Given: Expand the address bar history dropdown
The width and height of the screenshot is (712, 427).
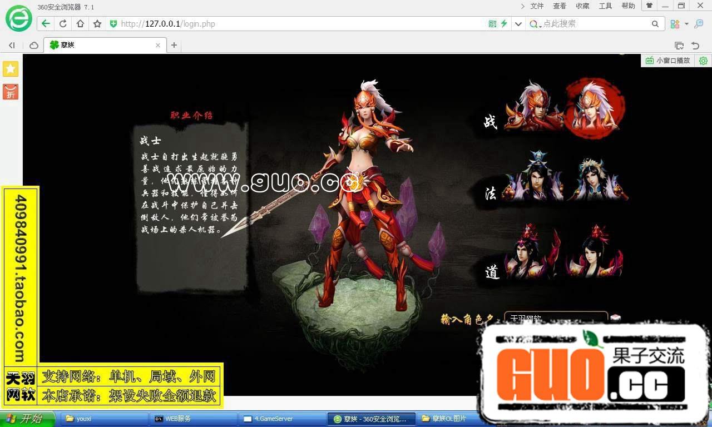Looking at the screenshot, I should (518, 24).
